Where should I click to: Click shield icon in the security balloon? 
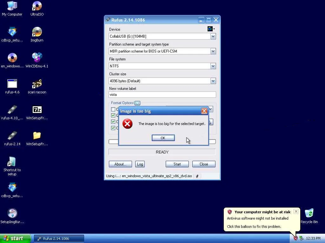pyautogui.click(x=229, y=212)
